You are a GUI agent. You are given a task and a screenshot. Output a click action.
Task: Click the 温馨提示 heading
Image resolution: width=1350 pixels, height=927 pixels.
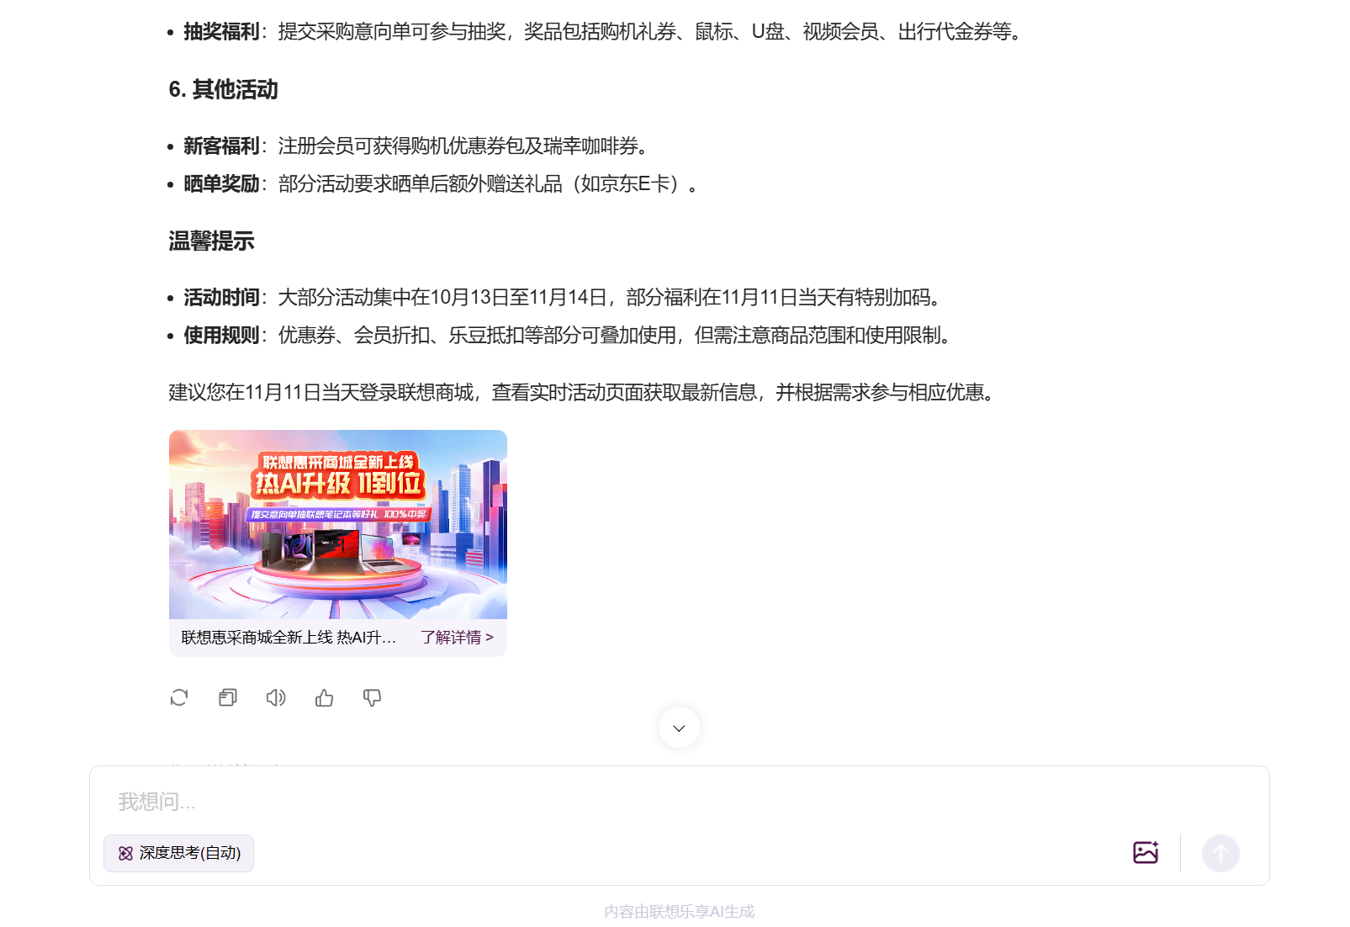point(211,241)
